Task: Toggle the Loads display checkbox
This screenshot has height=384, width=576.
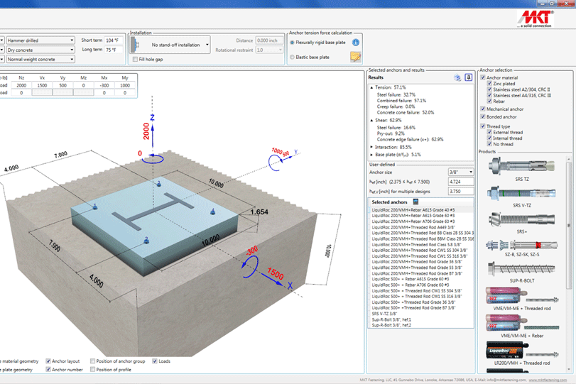Action: [x=155, y=361]
